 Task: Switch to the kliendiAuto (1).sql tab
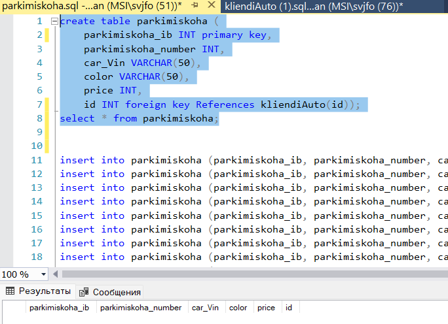pyautogui.click(x=314, y=7)
